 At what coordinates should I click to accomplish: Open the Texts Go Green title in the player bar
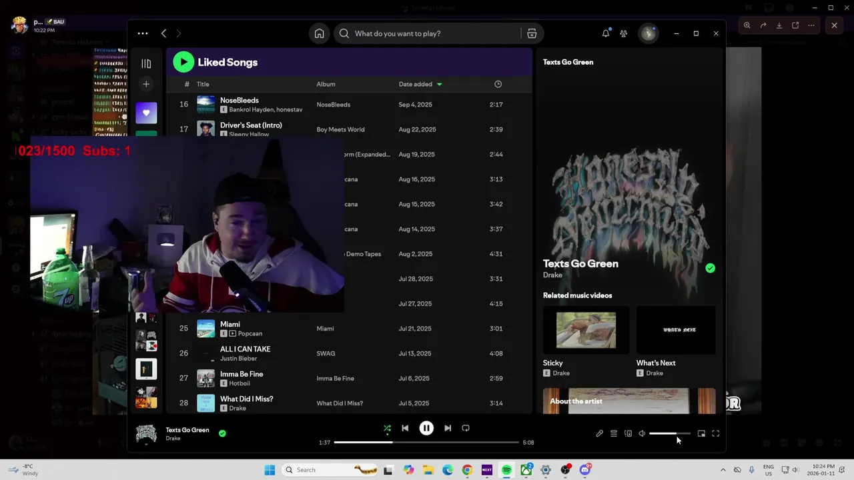click(x=187, y=430)
